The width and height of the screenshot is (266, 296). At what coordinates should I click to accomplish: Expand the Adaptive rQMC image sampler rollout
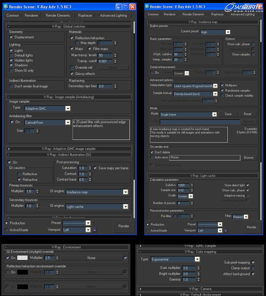point(69,149)
